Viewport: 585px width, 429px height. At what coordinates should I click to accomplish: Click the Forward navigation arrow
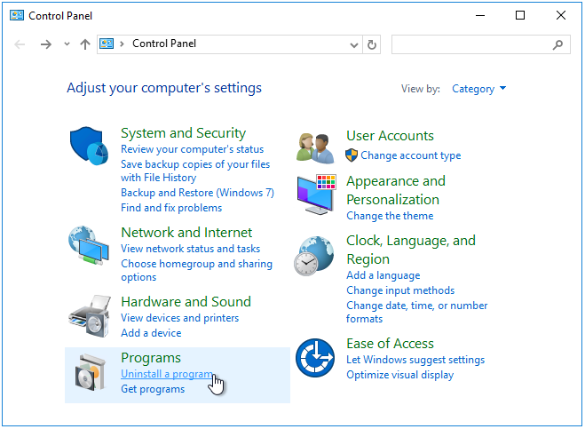coord(46,44)
